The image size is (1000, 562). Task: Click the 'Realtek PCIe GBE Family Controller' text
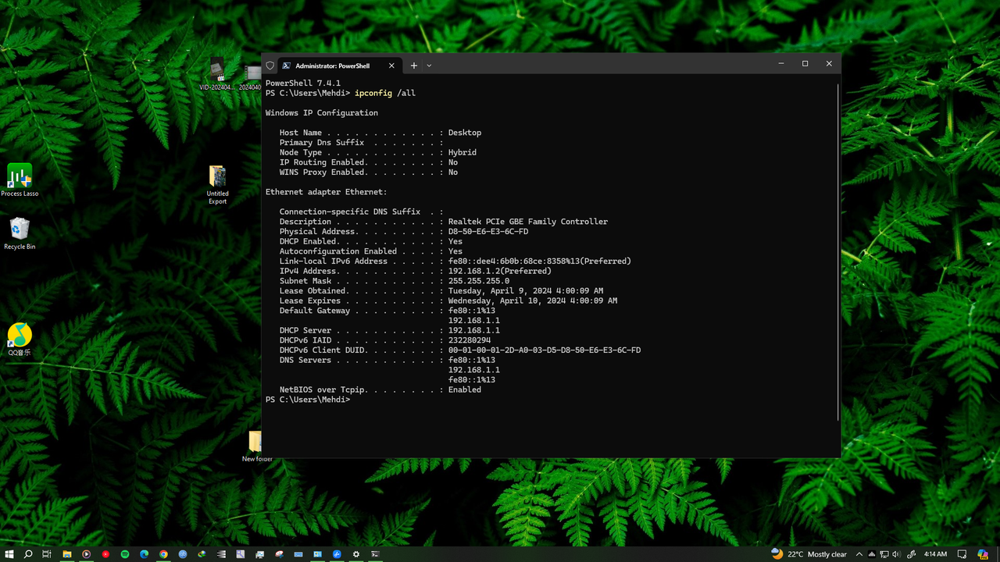(x=528, y=222)
